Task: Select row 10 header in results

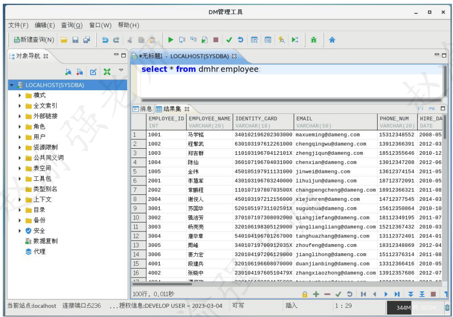Action: [138, 218]
